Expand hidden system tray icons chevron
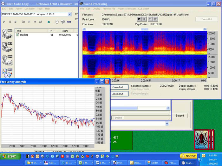Screen dimensions: 222x166 click(199, 160)
